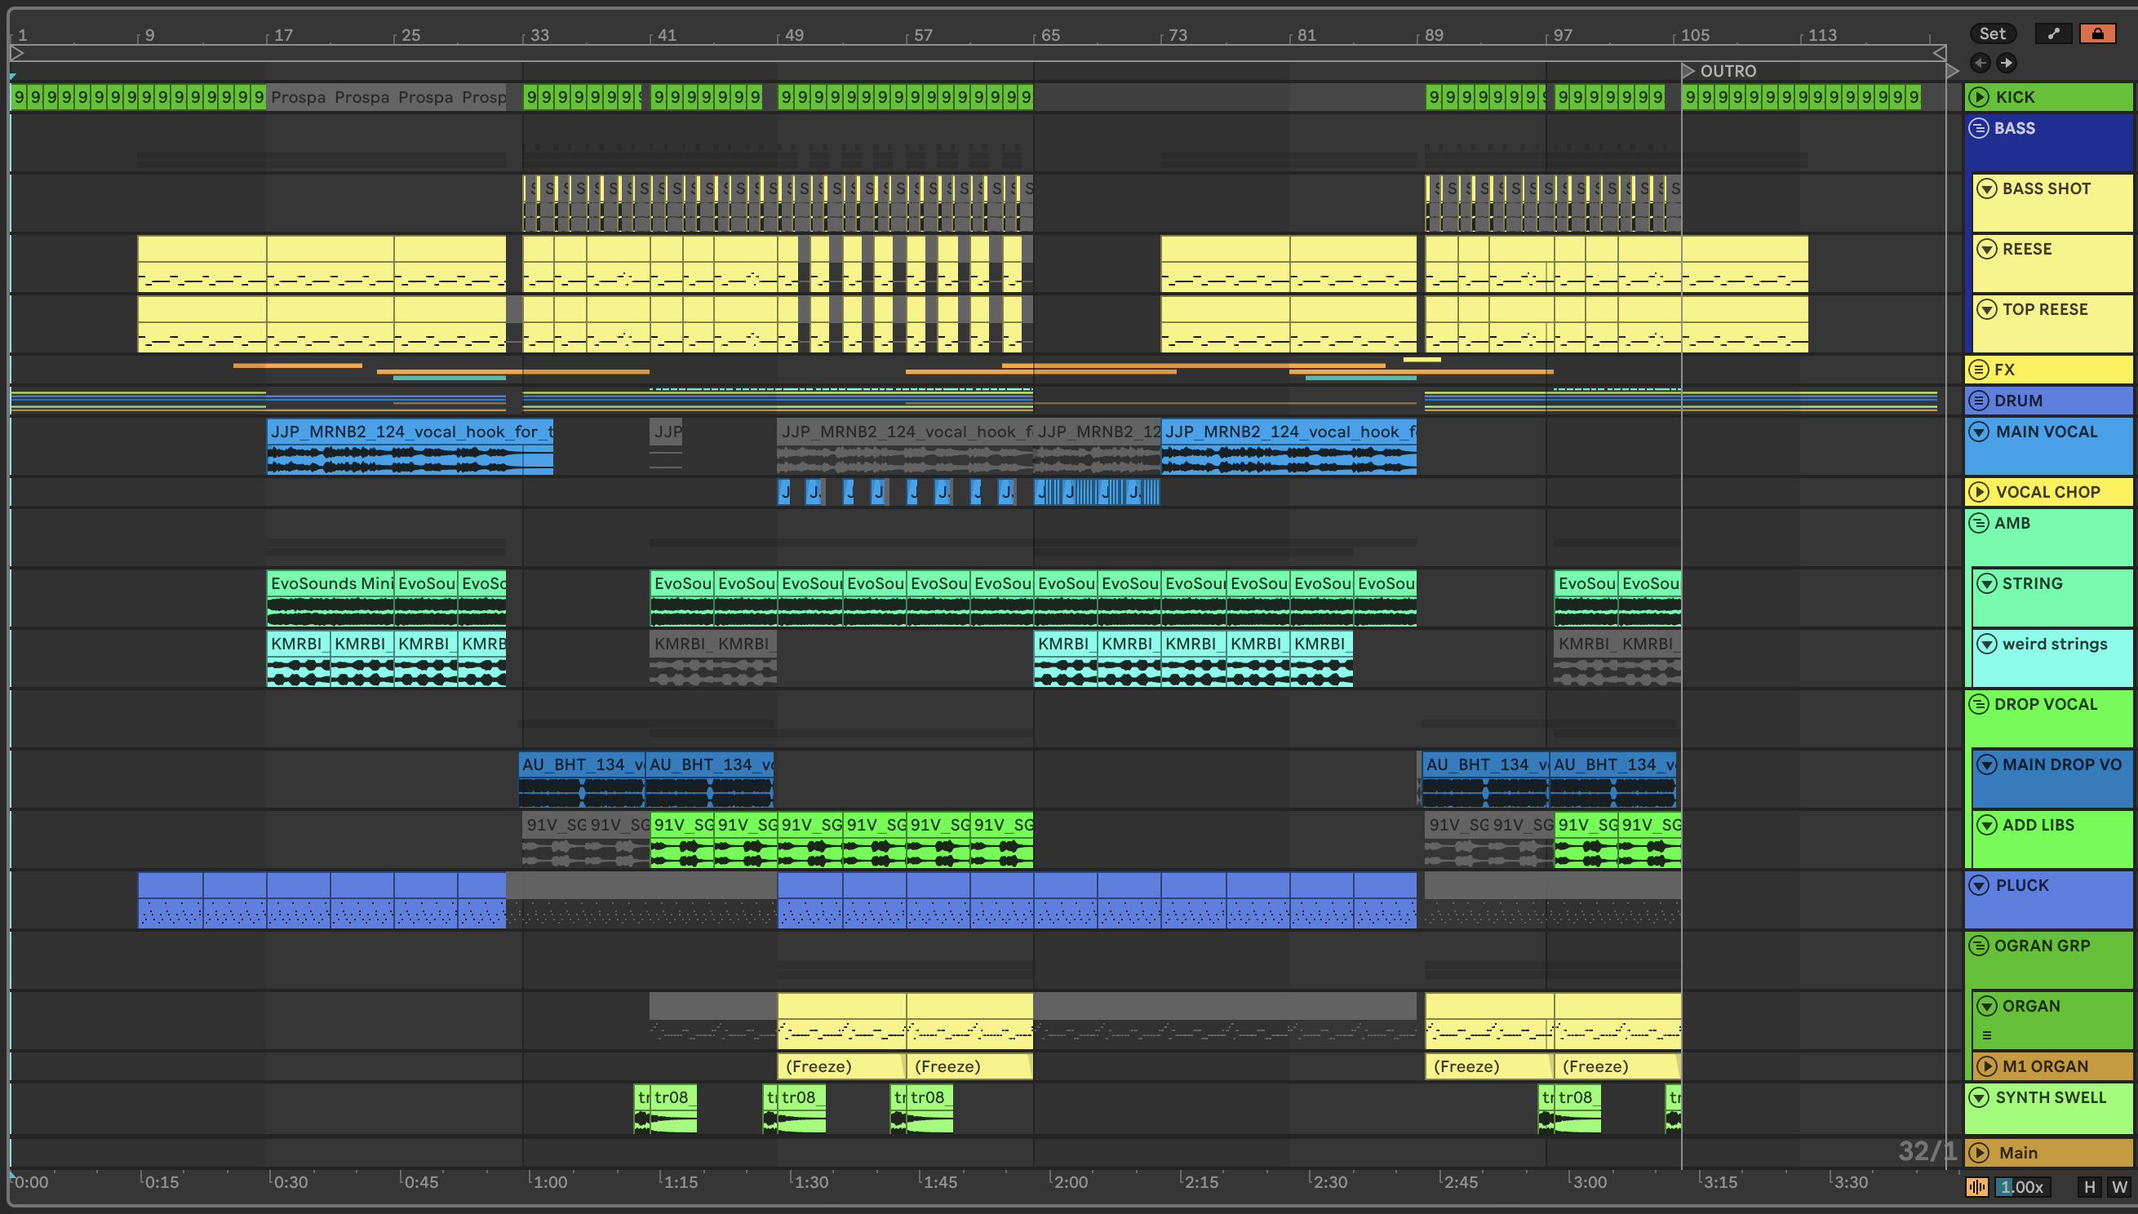2138x1214 pixels.
Task: Fold the REESE track
Action: (1987, 249)
